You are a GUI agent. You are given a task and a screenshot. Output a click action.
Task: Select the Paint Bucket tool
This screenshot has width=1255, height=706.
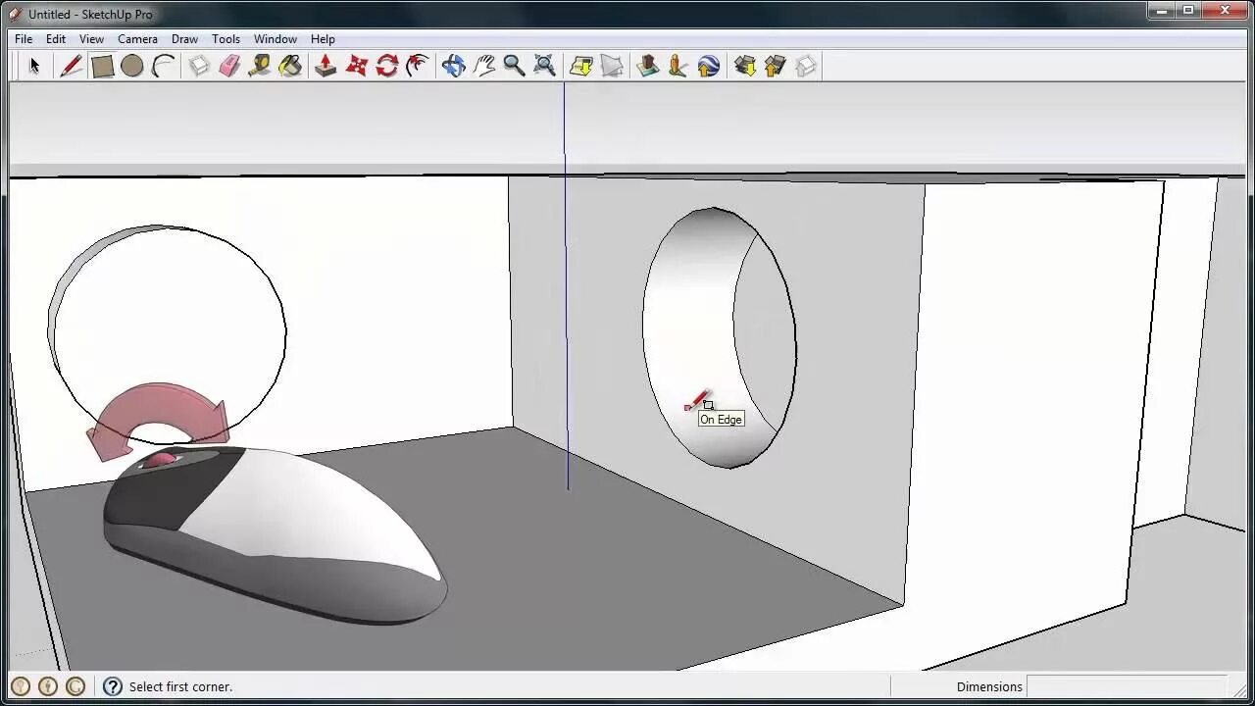click(290, 66)
